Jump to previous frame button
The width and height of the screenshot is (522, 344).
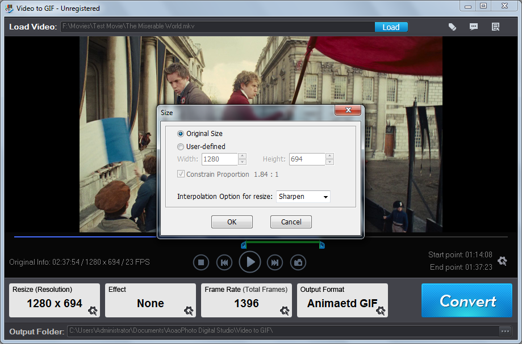tap(224, 262)
